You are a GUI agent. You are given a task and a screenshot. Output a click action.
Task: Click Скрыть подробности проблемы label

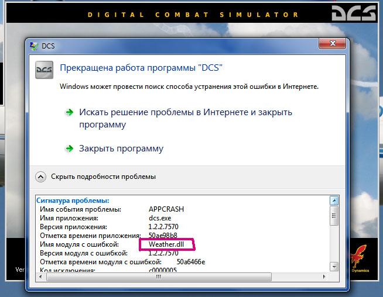click(x=103, y=177)
